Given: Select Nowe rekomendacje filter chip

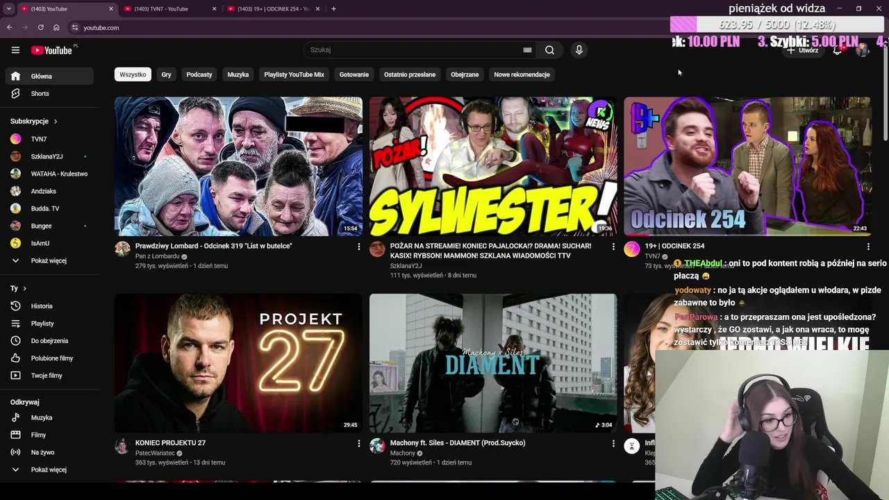Looking at the screenshot, I should click(x=522, y=74).
